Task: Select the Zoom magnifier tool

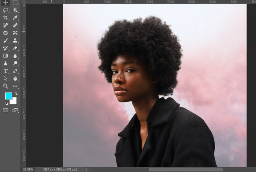Action: [5, 86]
